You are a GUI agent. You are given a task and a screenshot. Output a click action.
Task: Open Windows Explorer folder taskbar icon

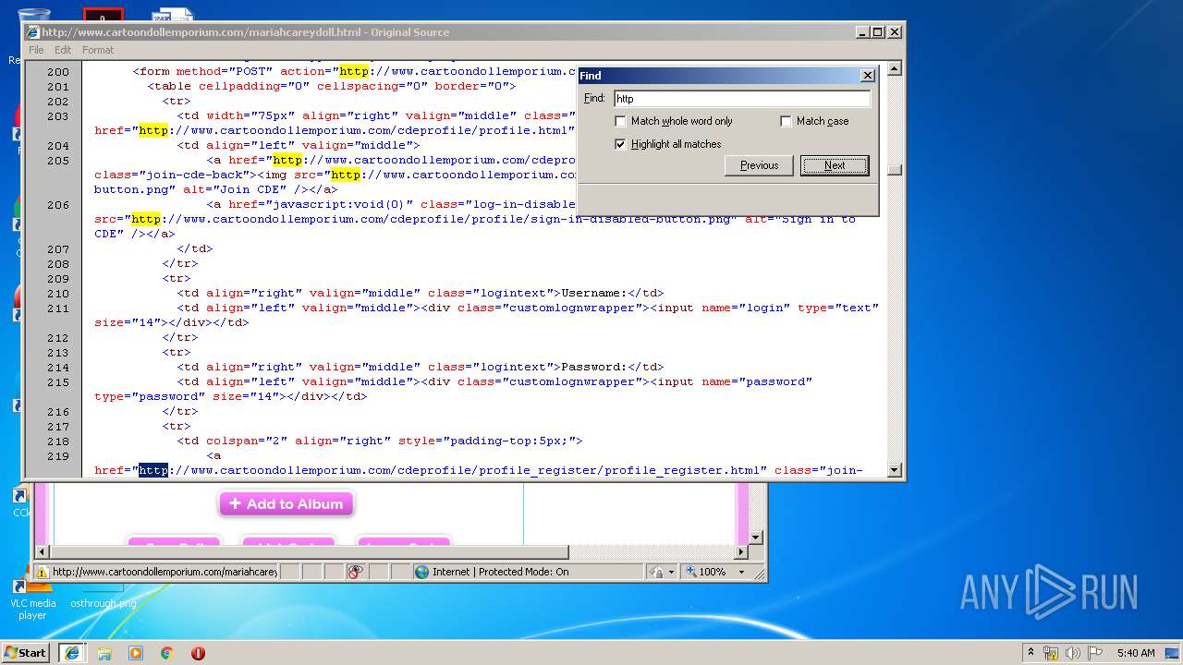[104, 653]
